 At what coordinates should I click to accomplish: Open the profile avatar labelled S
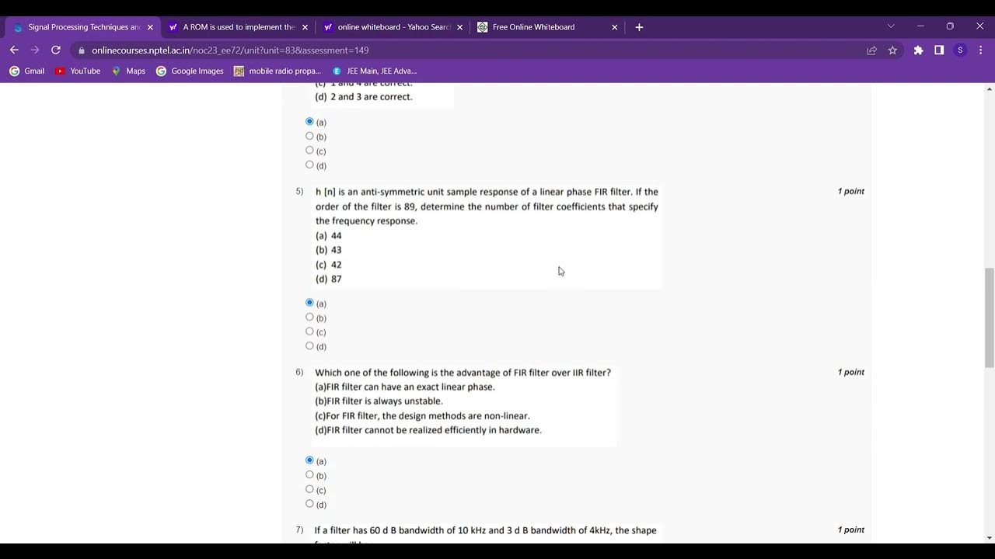(x=960, y=50)
